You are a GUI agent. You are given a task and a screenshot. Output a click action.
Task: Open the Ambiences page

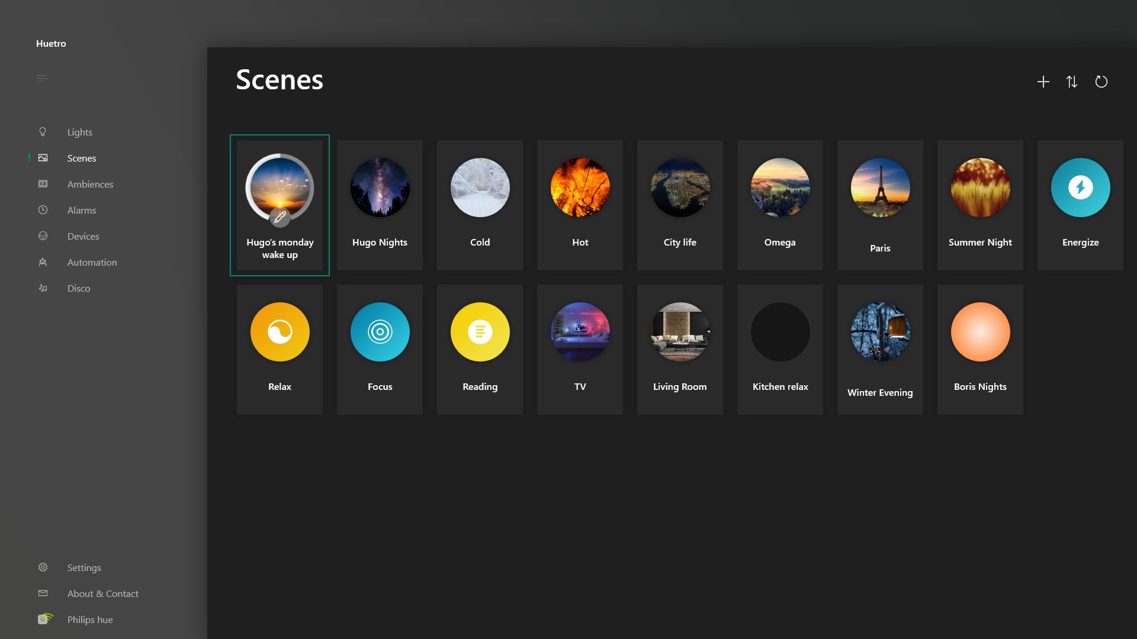pos(90,184)
